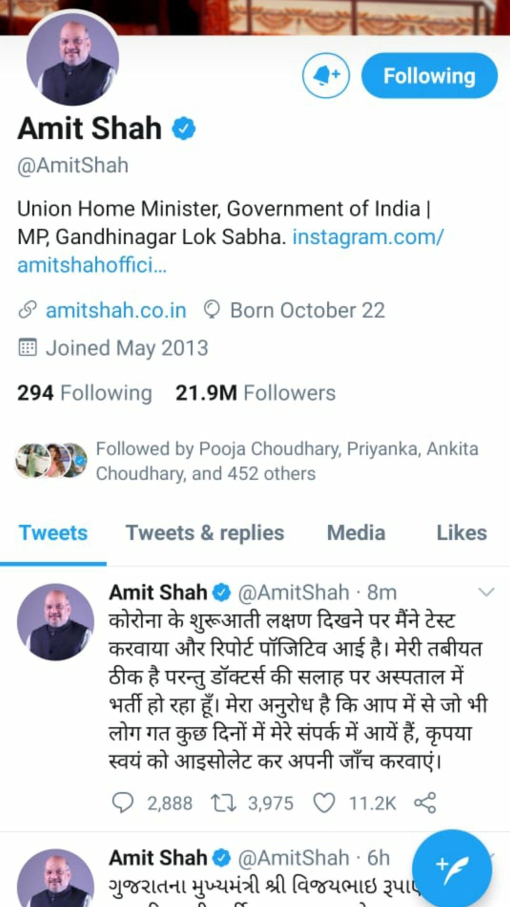Image resolution: width=510 pixels, height=907 pixels.
Task: View the 21.9M Followers list
Action: coord(255,393)
